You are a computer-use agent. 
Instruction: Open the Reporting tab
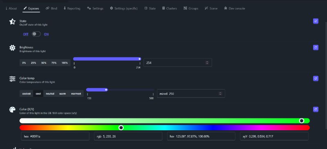click(72, 8)
